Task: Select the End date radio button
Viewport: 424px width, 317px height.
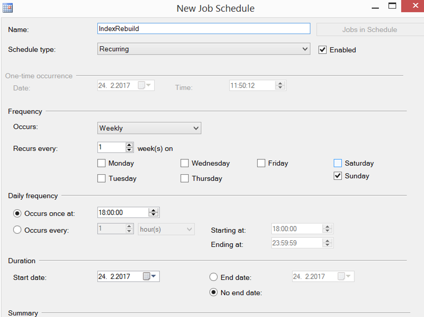Action: coord(213,277)
